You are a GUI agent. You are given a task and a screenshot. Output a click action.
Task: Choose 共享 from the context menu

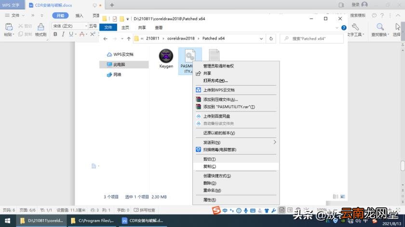click(236, 73)
